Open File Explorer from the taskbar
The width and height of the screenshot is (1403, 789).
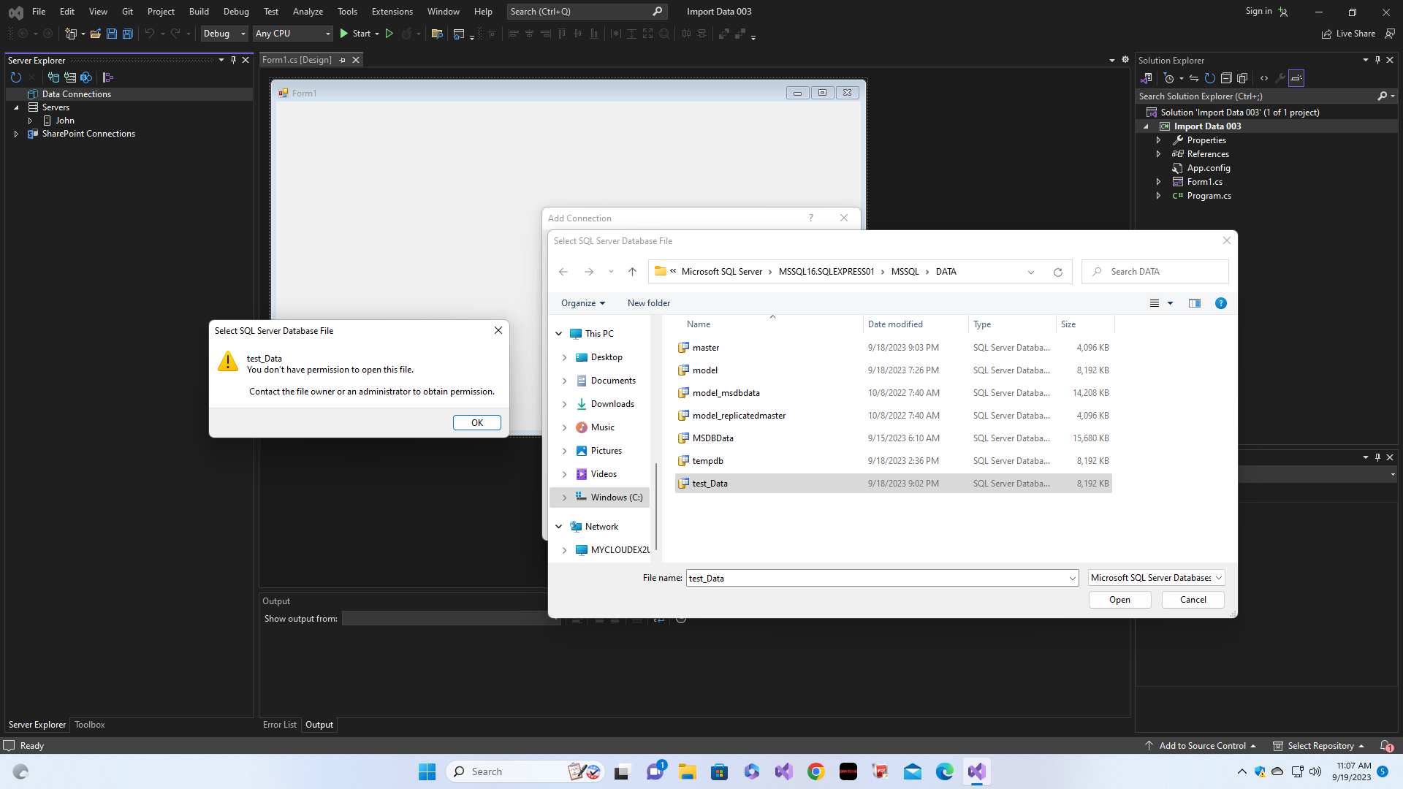(x=688, y=771)
